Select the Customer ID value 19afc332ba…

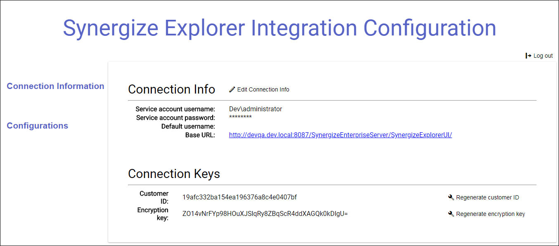tap(239, 197)
